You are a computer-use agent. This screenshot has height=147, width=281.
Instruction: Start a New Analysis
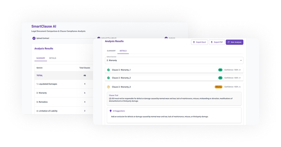pyautogui.click(x=234, y=42)
